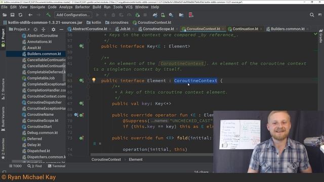Open the VCS menu
The image size is (324, 182).
pos(129,7)
